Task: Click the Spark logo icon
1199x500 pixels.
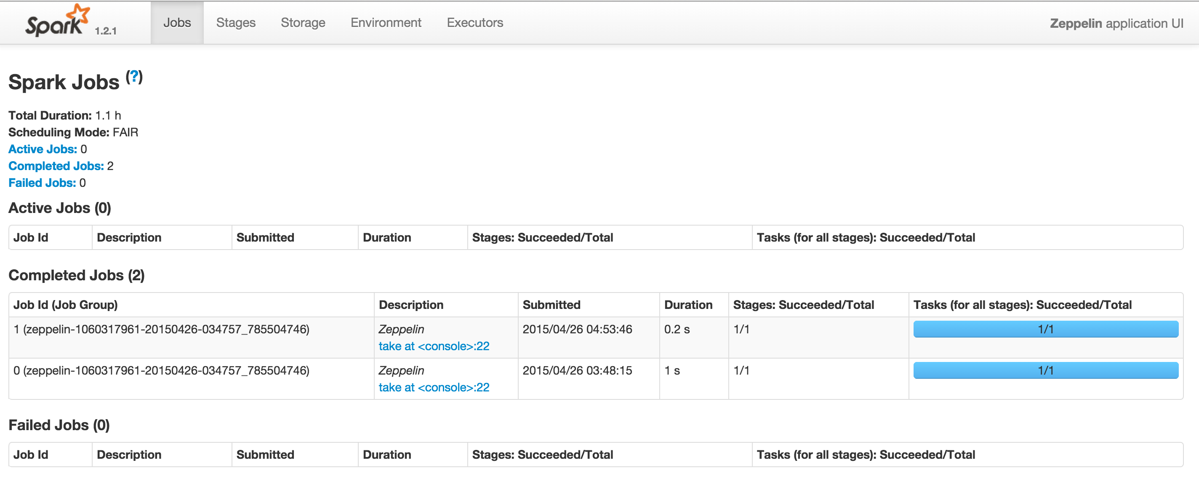Action: click(x=57, y=21)
